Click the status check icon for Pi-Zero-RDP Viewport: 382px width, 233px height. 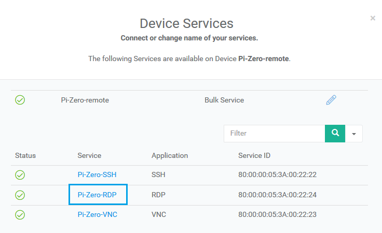coord(20,195)
